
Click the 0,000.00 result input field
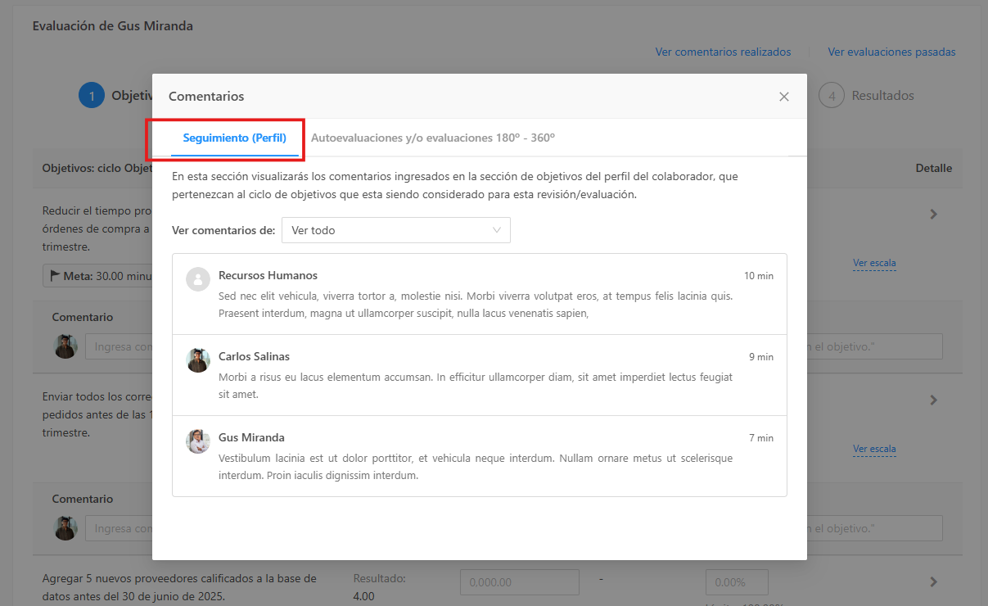(x=520, y=582)
